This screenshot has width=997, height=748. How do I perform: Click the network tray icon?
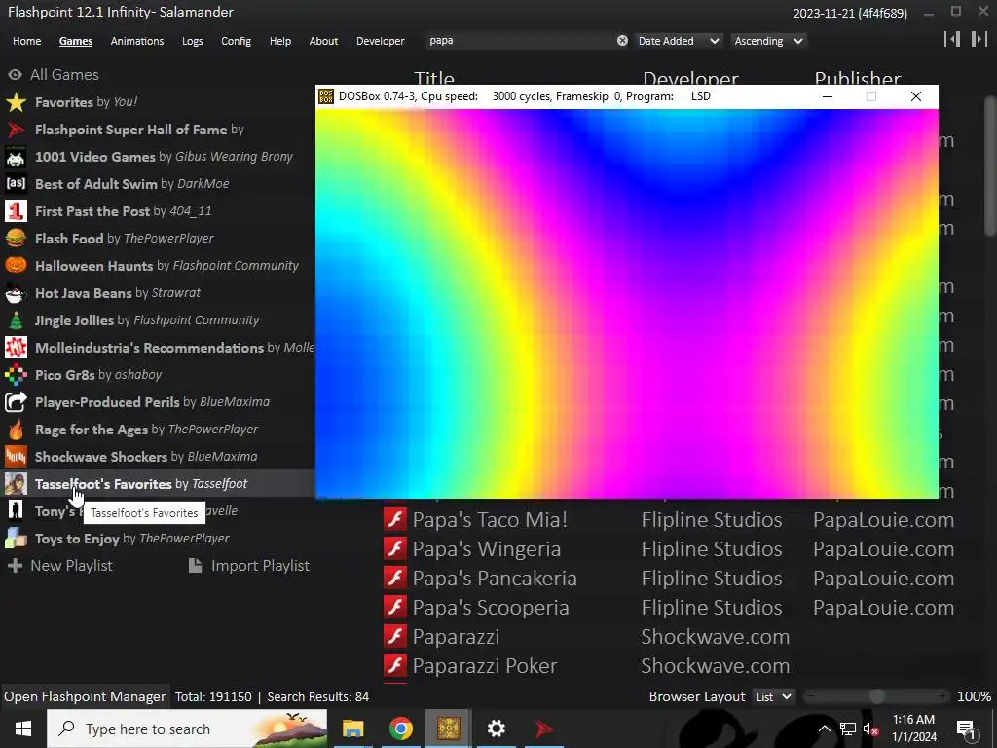click(848, 729)
